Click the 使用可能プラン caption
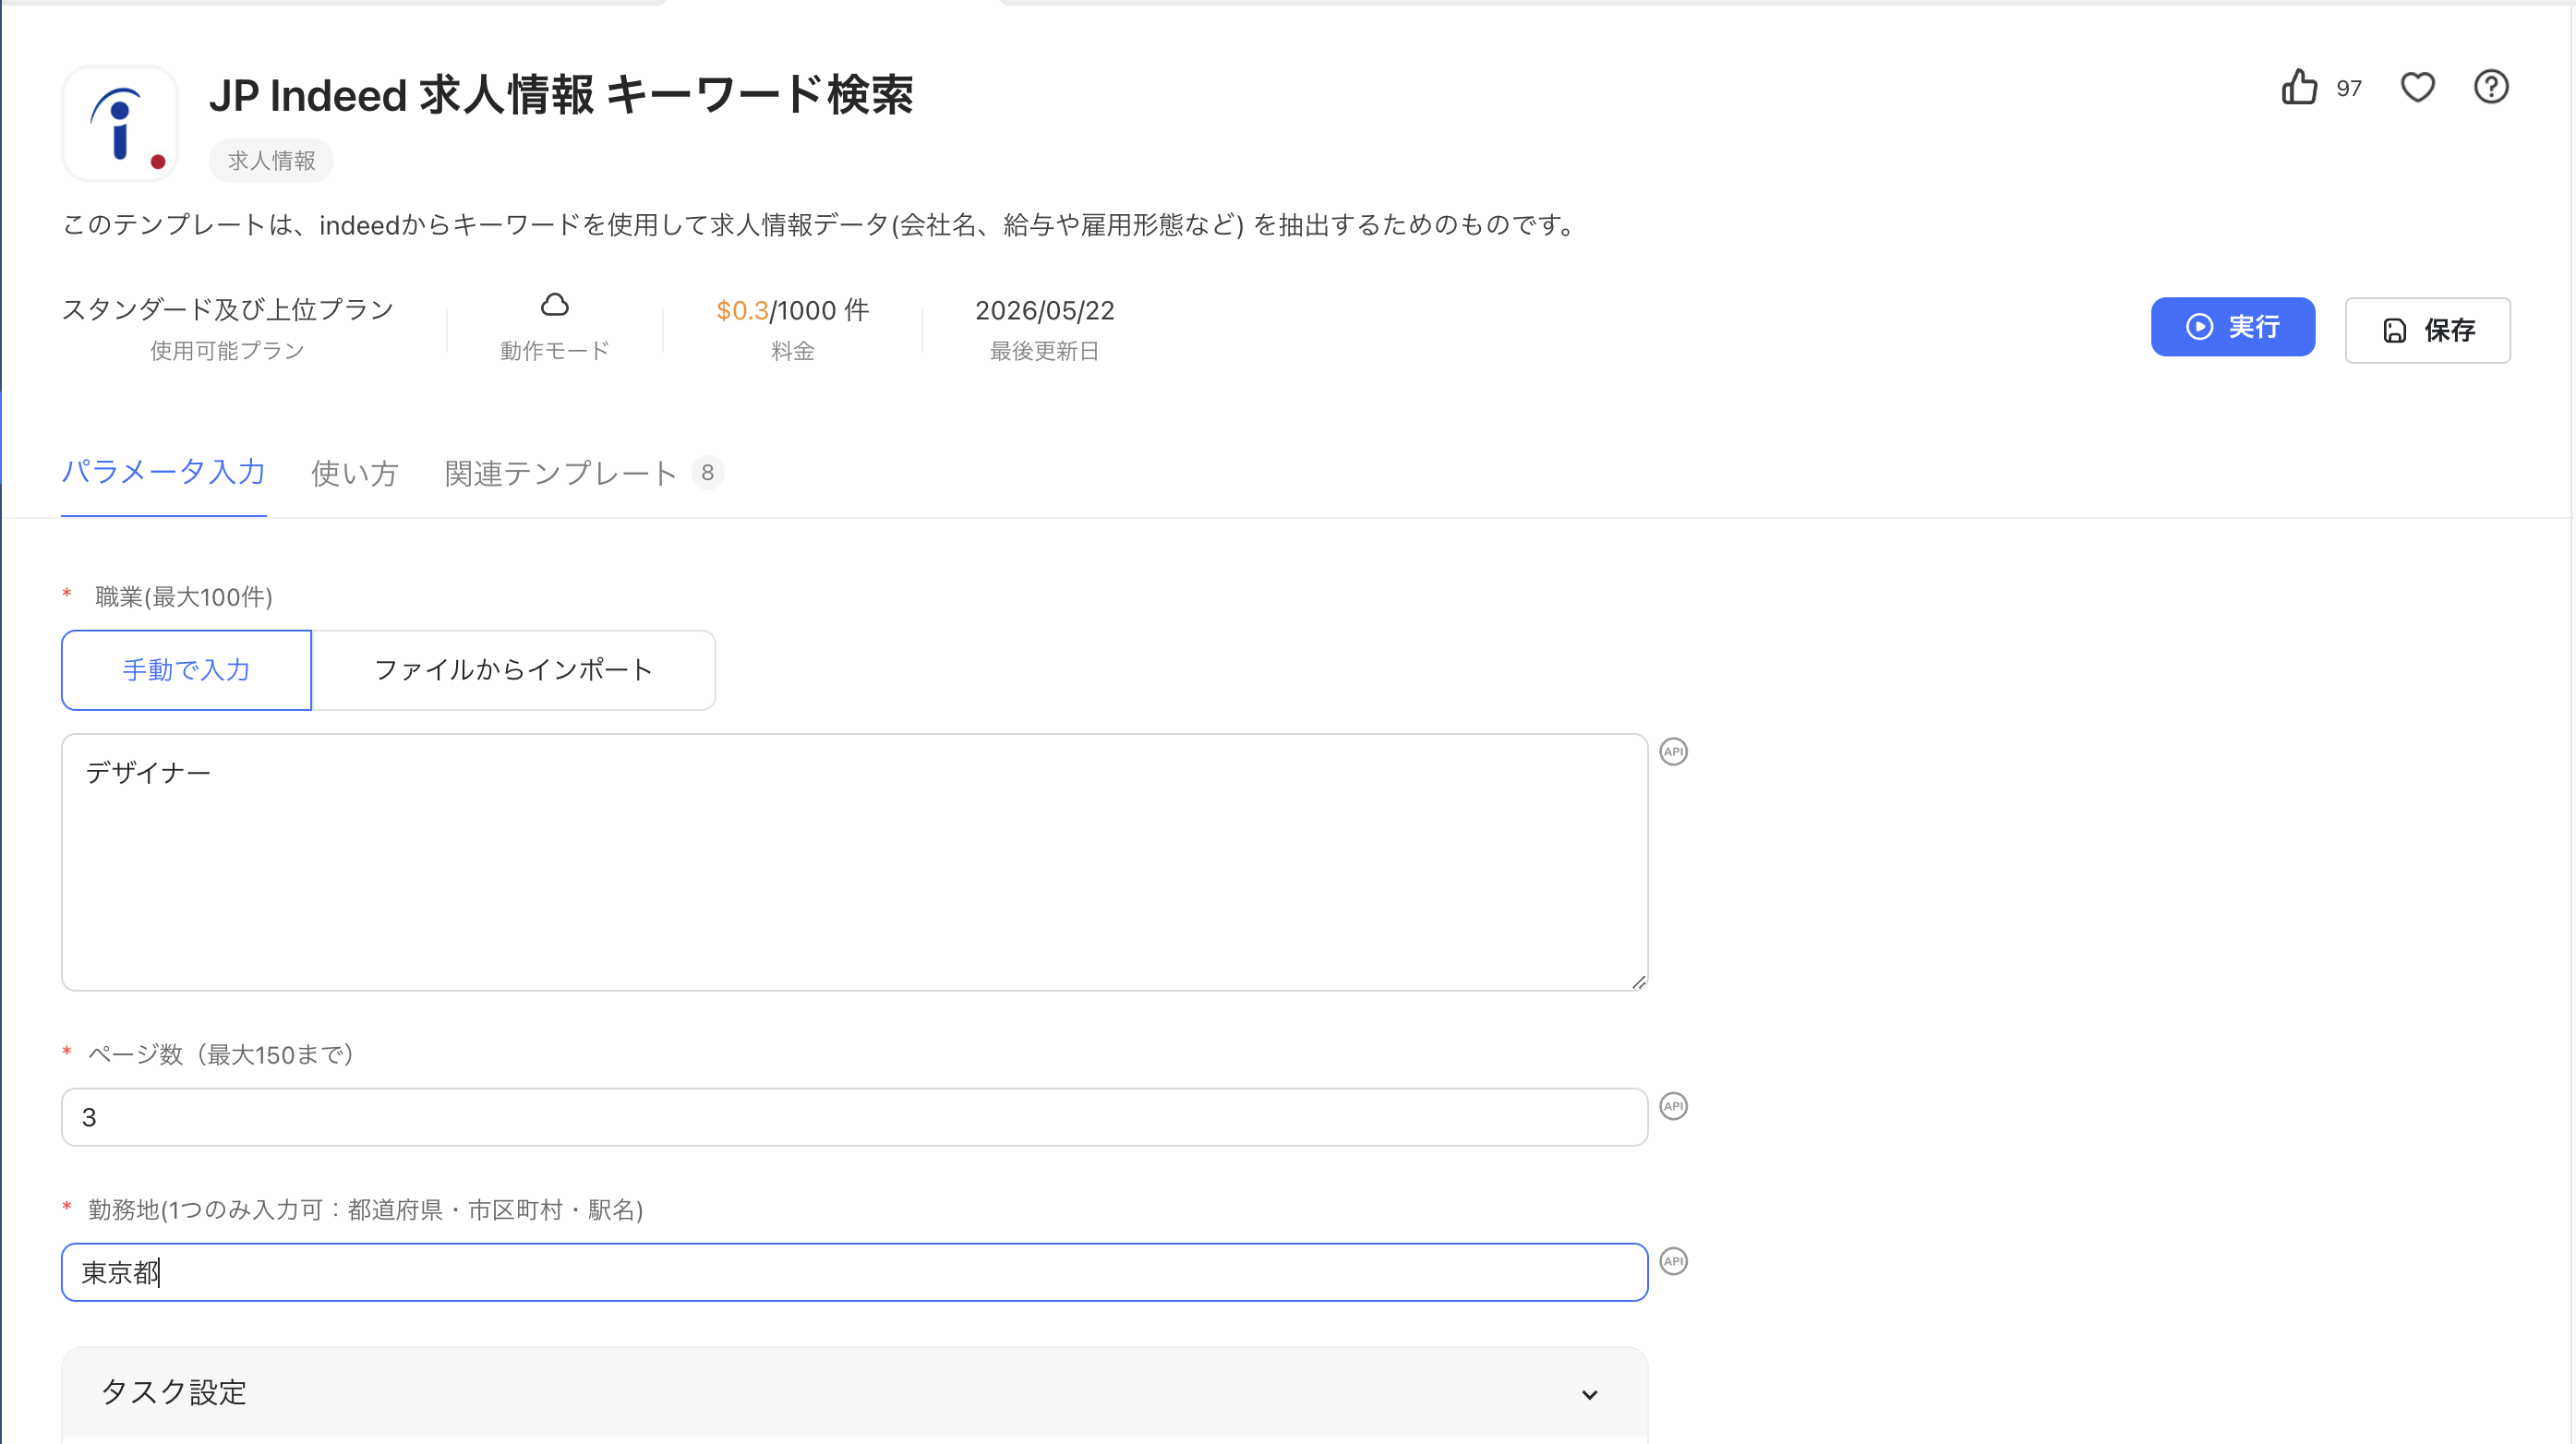This screenshot has height=1444, width=2576. 227,351
